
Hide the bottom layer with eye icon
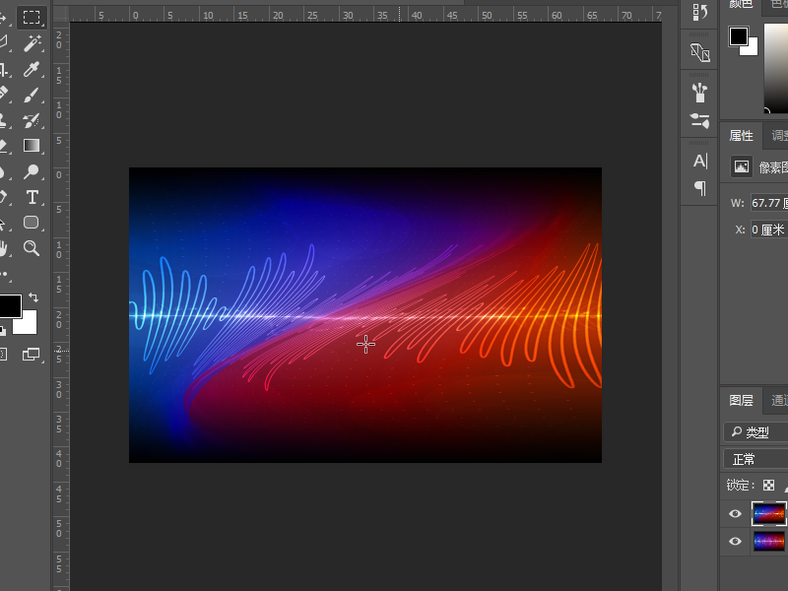(735, 542)
